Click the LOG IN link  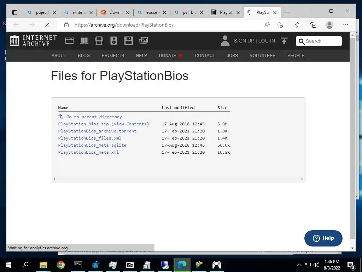point(267,41)
